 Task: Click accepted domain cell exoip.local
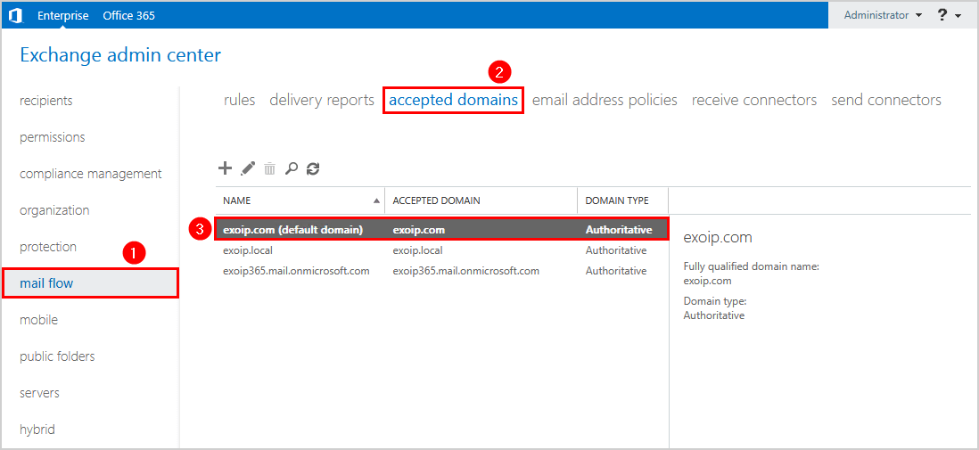tap(417, 250)
